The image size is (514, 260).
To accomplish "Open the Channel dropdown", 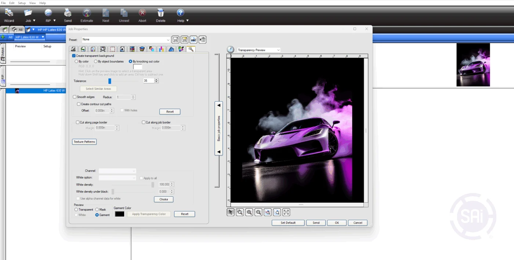I will pyautogui.click(x=117, y=171).
